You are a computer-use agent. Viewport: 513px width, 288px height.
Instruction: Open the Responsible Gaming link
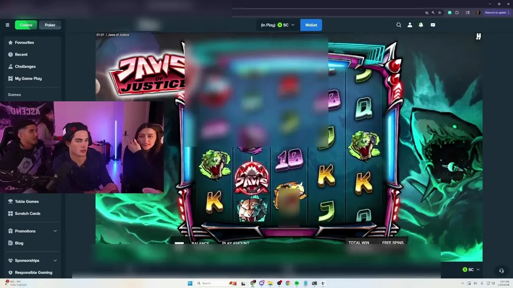point(34,272)
